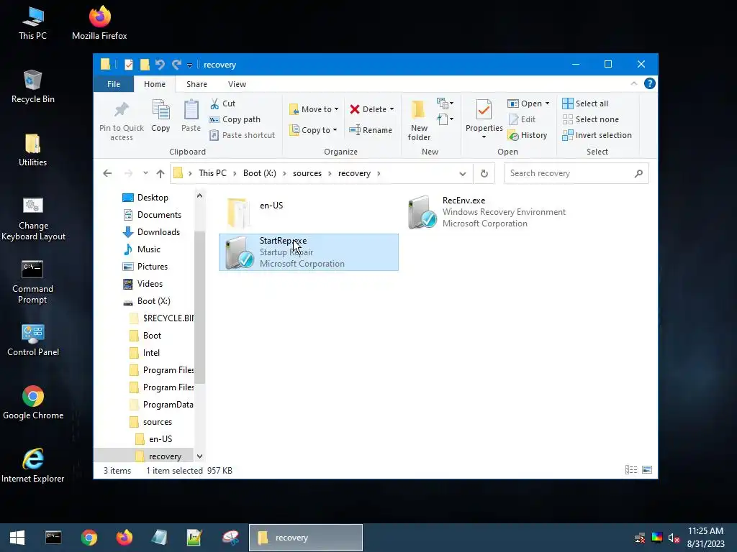Open the Help question mark icon
Screen dimensions: 737x552
tap(650, 83)
